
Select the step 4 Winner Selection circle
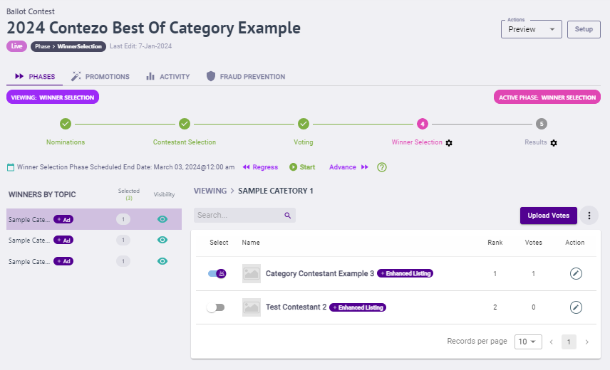click(423, 124)
